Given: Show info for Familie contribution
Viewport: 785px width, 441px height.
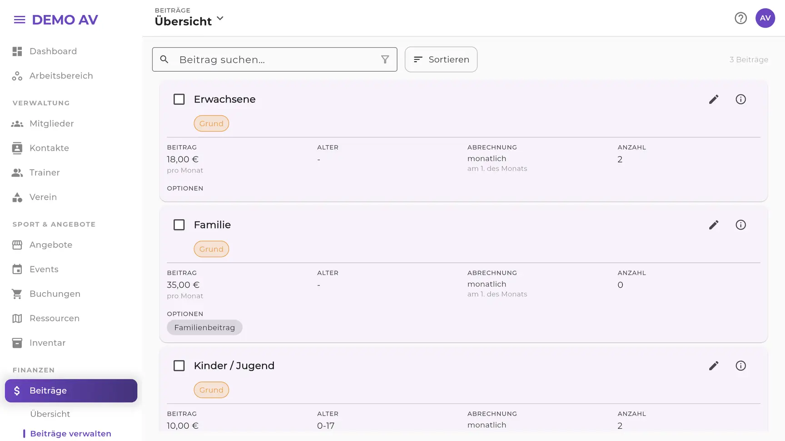Looking at the screenshot, I should tap(740, 225).
